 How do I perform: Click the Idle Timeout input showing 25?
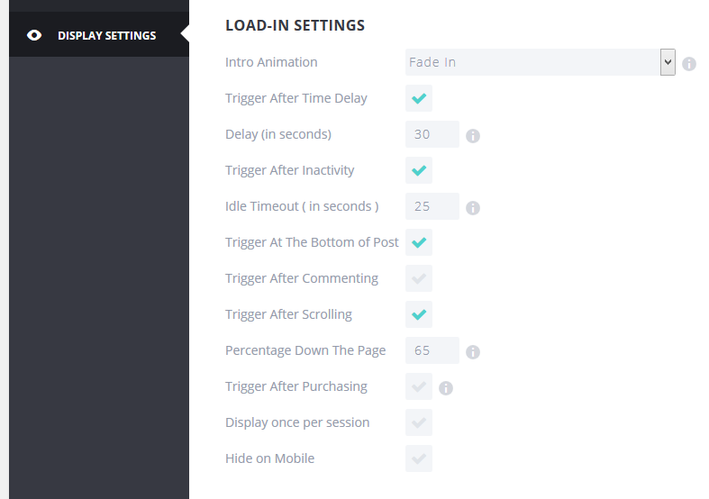pos(432,206)
